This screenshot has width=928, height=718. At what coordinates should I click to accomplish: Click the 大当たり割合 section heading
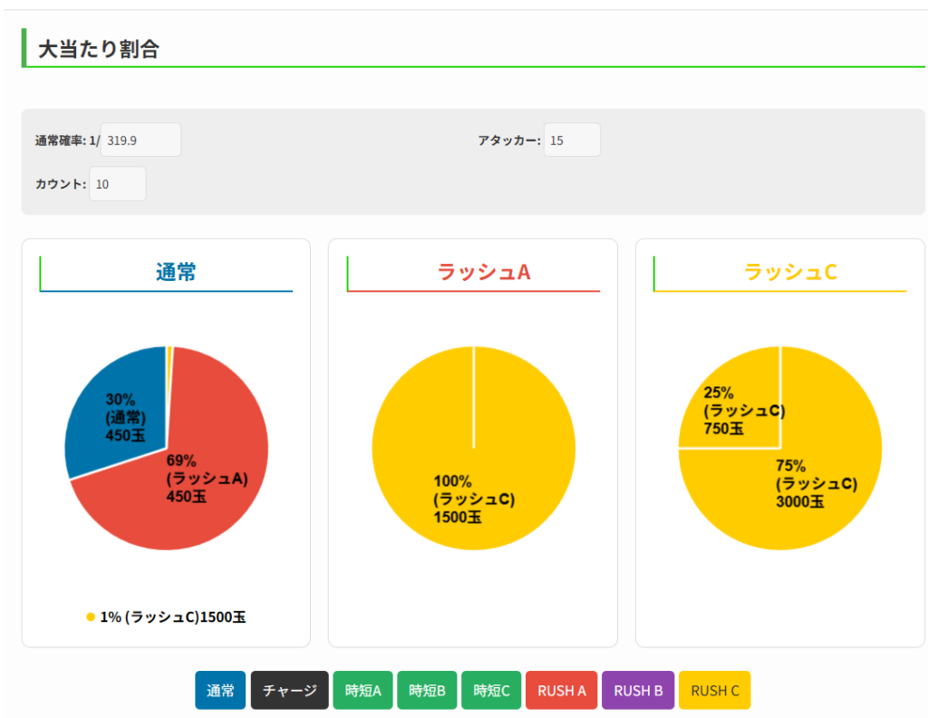[x=99, y=49]
